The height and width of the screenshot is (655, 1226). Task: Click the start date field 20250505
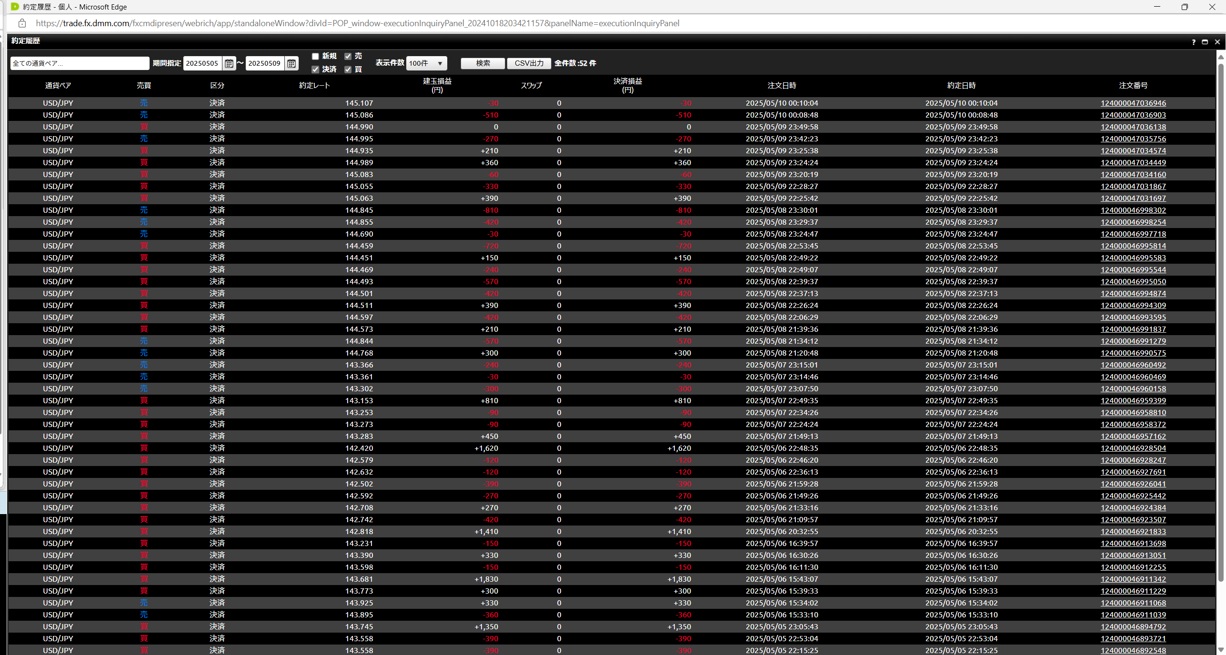coord(202,63)
